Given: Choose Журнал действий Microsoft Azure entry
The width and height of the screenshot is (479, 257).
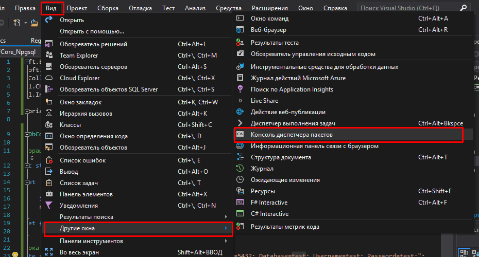Looking at the screenshot, I should [354, 78].
